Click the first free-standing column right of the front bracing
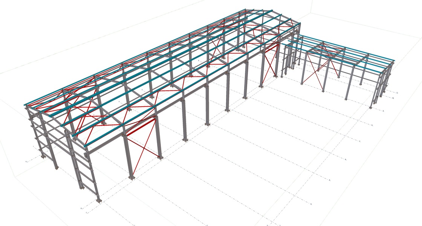Screen dimensions: 422x226 [184, 121]
